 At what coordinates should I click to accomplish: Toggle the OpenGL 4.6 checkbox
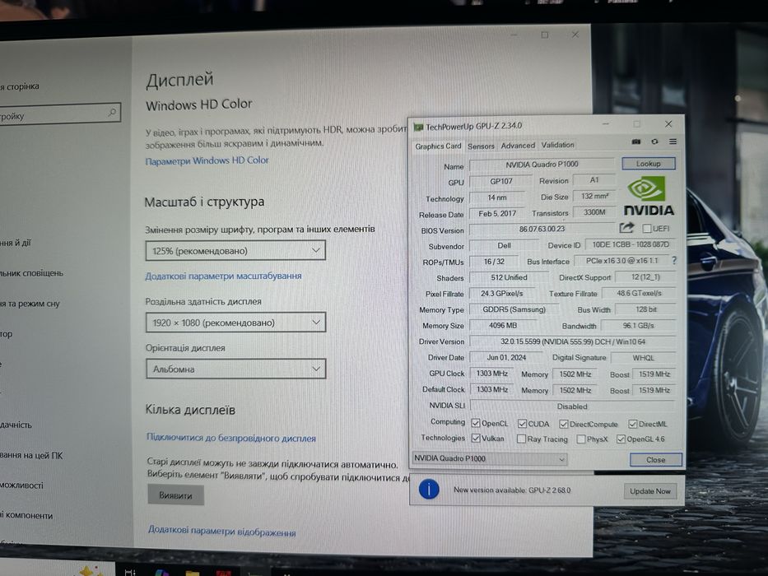[621, 439]
